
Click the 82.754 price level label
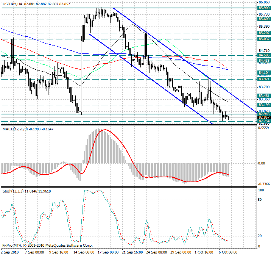(x=264, y=121)
